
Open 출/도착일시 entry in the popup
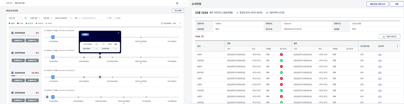(90, 49)
